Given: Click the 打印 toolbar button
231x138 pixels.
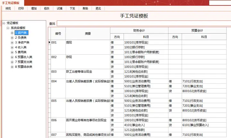Looking at the screenshot, I should [21, 9].
